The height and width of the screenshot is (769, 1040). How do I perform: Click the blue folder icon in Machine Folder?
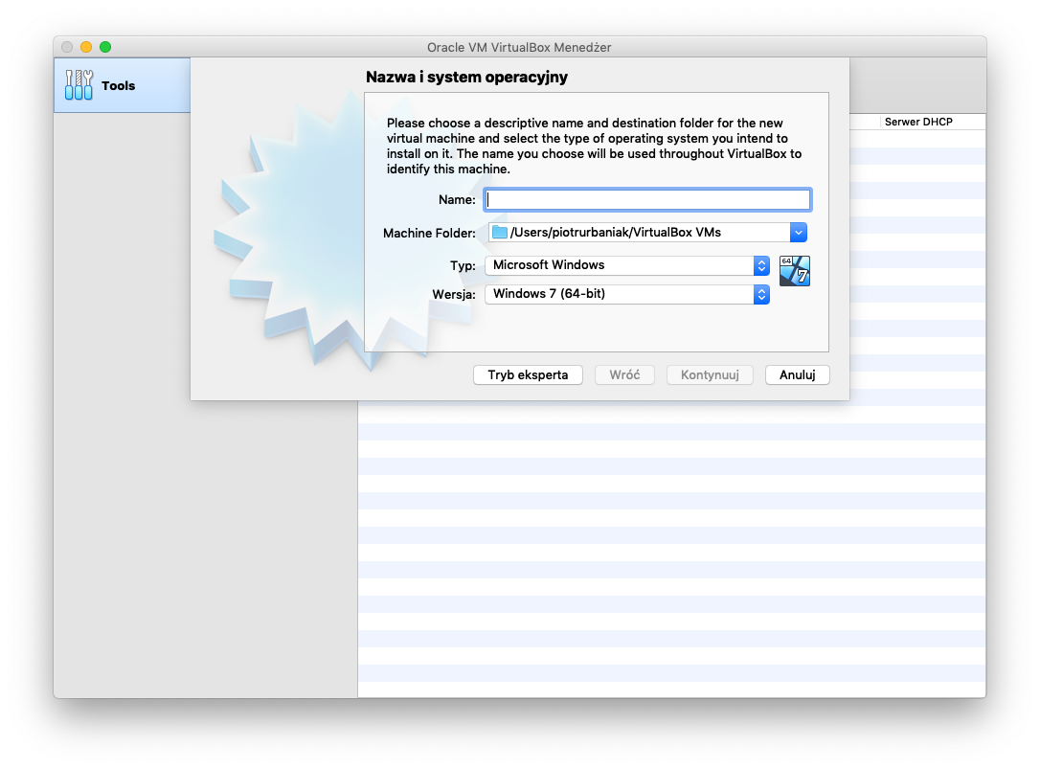pos(500,232)
